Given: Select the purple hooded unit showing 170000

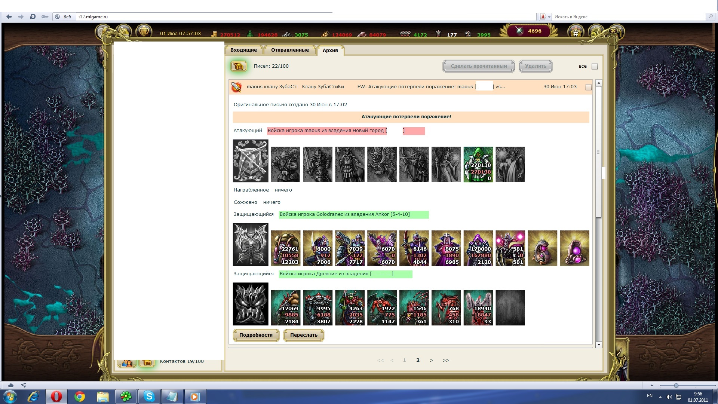Looking at the screenshot, I should (478, 248).
